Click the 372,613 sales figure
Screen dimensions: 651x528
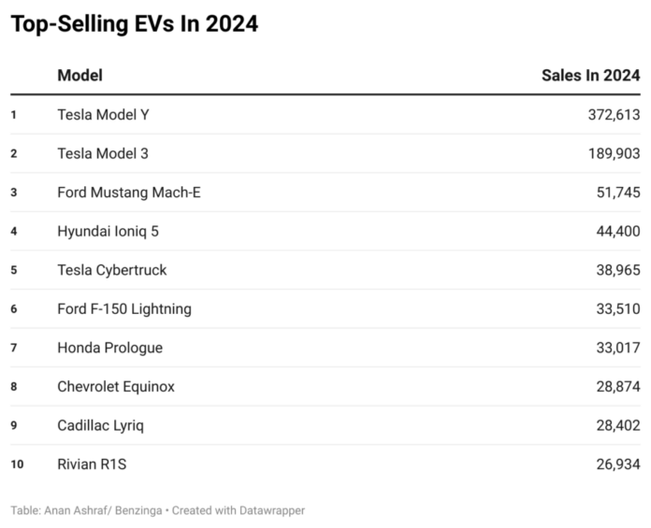click(611, 115)
